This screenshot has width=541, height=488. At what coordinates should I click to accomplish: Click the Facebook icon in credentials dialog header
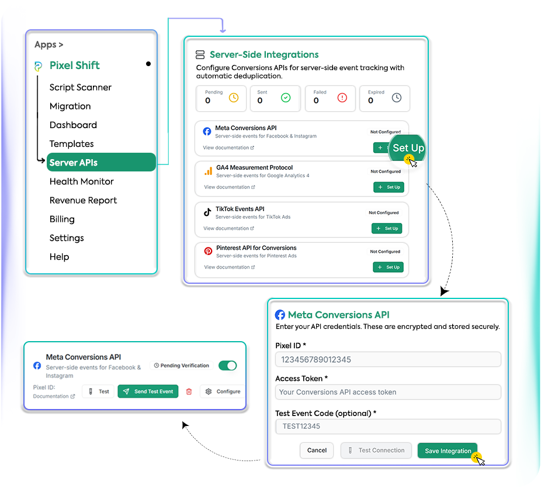[280, 315]
